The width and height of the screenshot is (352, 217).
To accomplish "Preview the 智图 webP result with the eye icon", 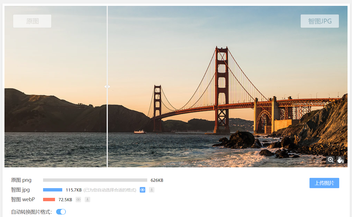I will pos(78,200).
